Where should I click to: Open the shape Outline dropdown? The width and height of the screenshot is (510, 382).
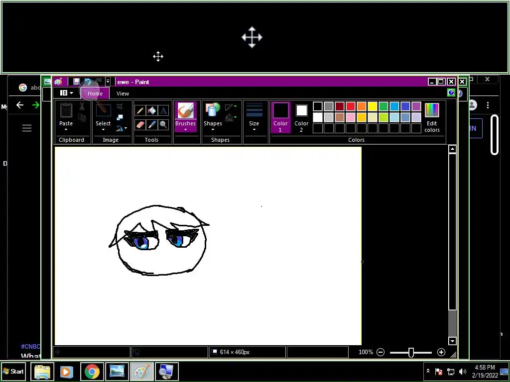(231, 106)
